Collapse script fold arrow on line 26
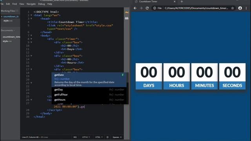 31,100
